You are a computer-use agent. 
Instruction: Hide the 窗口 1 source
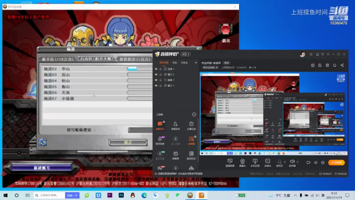pyautogui.click(x=156, y=85)
